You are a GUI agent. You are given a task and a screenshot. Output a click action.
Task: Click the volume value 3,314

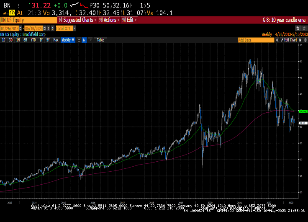point(61,13)
